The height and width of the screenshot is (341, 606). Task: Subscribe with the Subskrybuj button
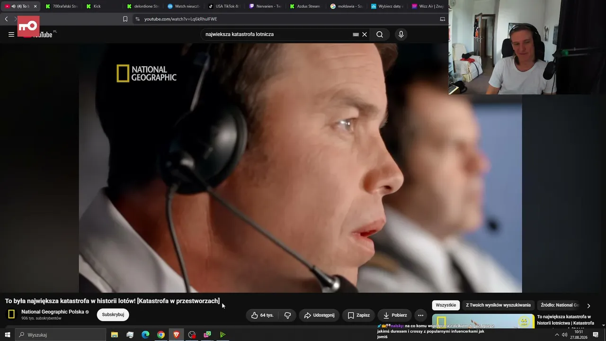(x=113, y=314)
